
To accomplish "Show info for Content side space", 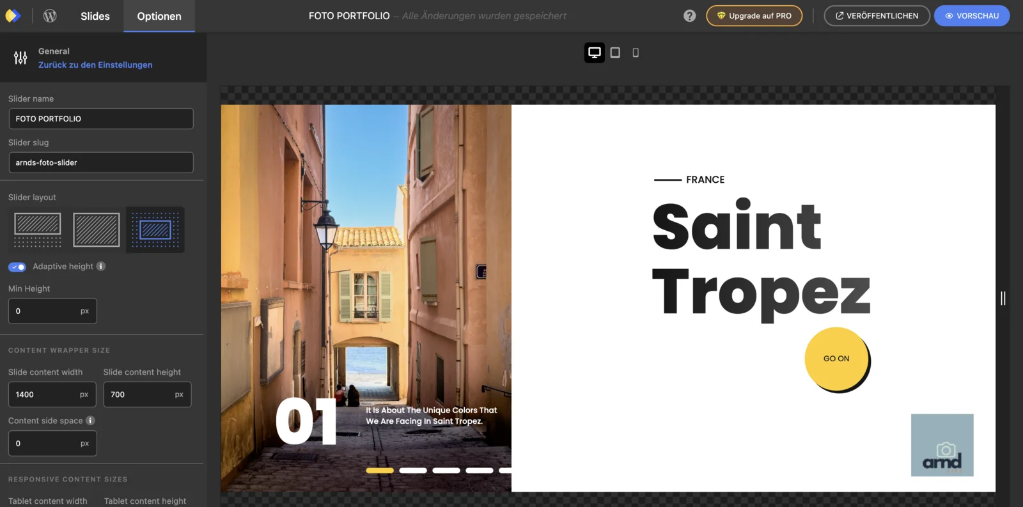I will click(90, 420).
